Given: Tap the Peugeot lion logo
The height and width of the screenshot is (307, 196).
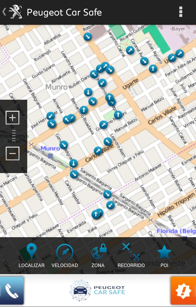Looking at the screenshot, I should point(16,12).
